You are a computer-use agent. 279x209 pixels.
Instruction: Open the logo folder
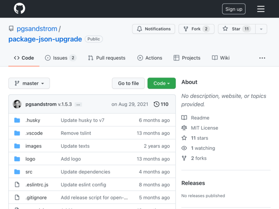(30, 158)
